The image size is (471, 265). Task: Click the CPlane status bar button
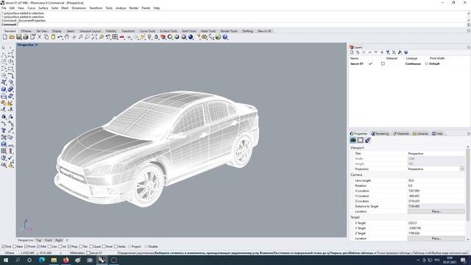pos(10,253)
